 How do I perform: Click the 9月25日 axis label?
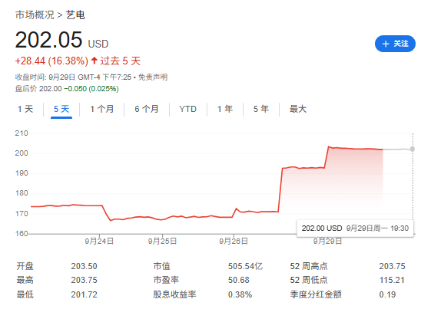[162, 242]
